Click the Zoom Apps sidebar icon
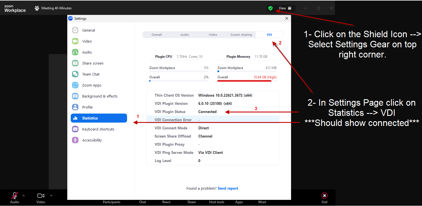This screenshot has height=206, width=422. point(75,85)
